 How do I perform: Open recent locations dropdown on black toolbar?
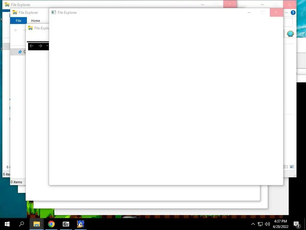[47, 46]
